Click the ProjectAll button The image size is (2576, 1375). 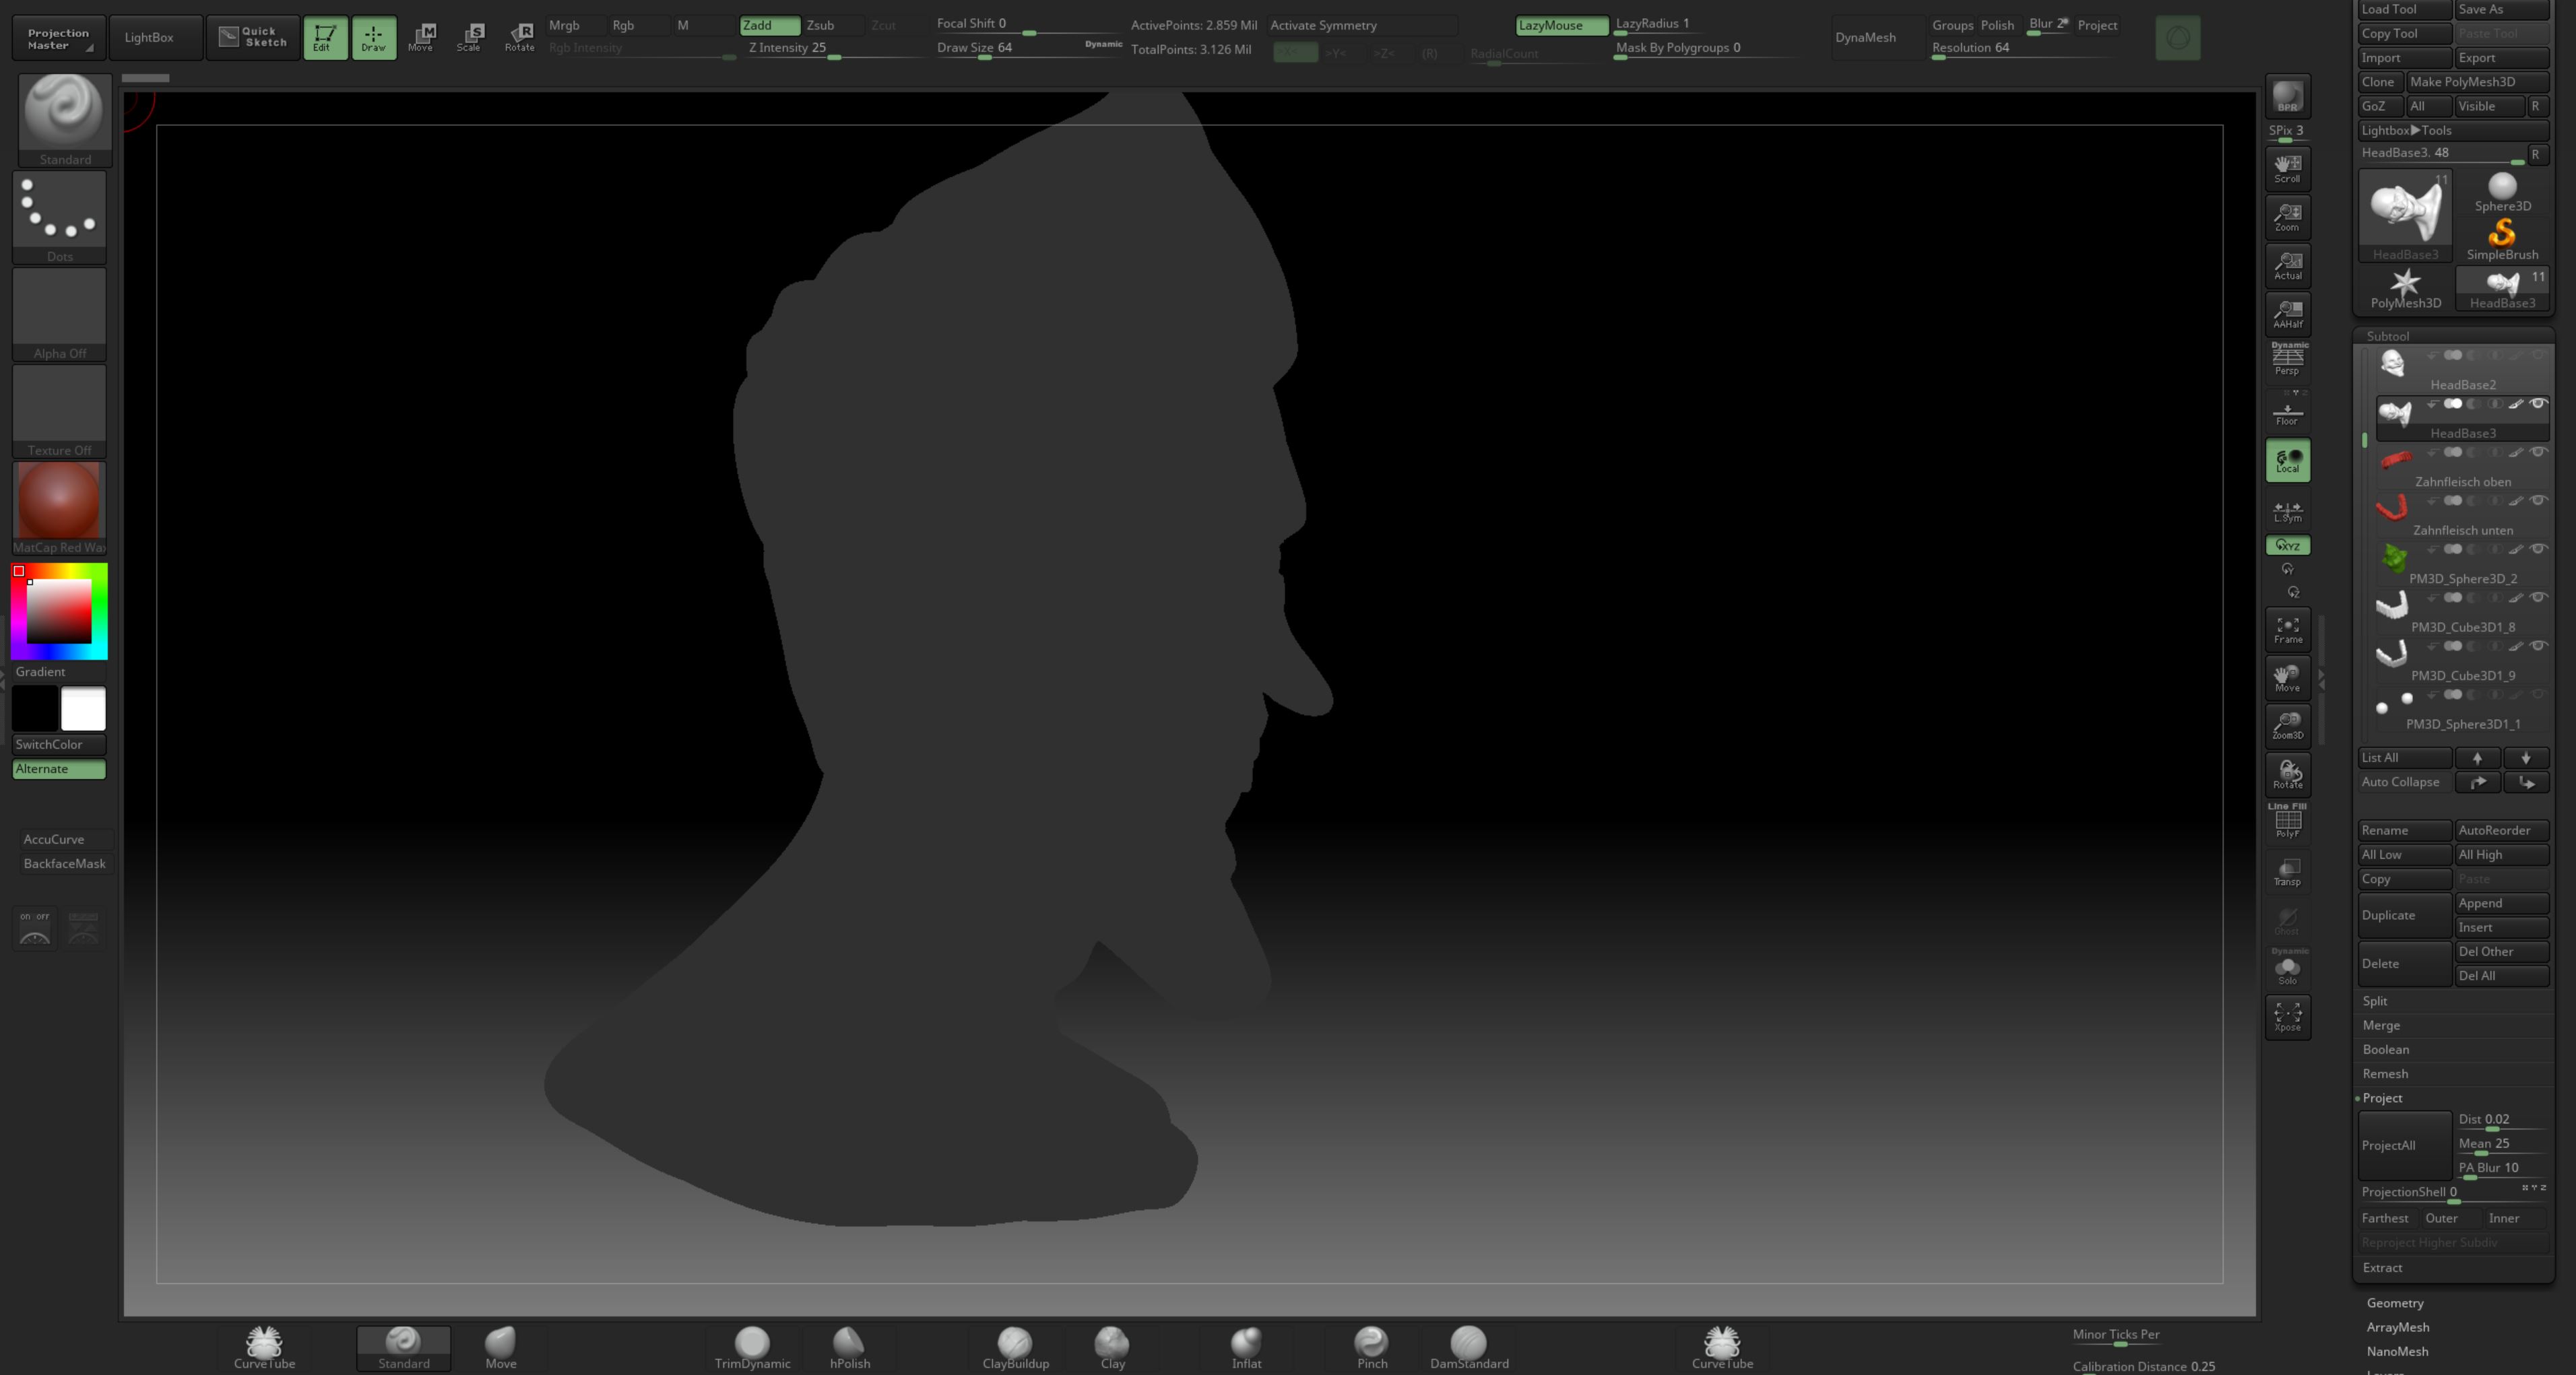(2404, 1145)
